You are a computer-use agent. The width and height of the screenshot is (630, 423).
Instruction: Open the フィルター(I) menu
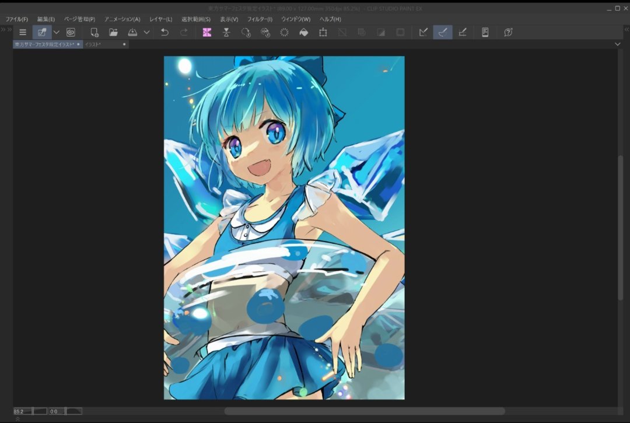pyautogui.click(x=260, y=19)
